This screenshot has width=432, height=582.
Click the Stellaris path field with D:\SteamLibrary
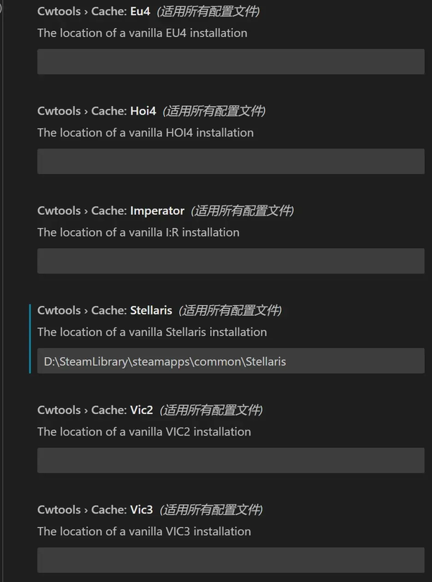click(230, 361)
